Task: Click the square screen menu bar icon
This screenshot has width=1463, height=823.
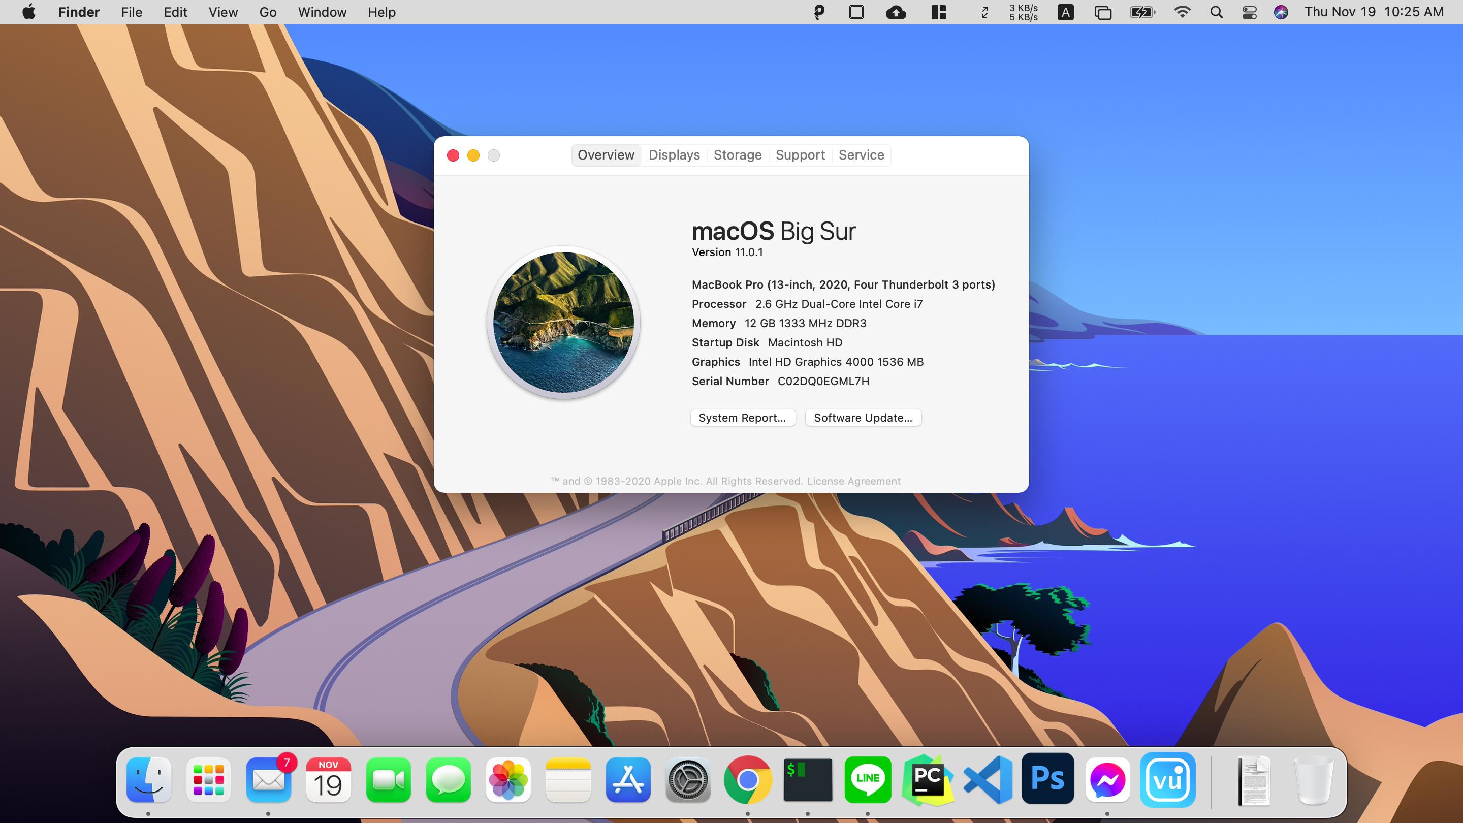Action: coord(856,12)
